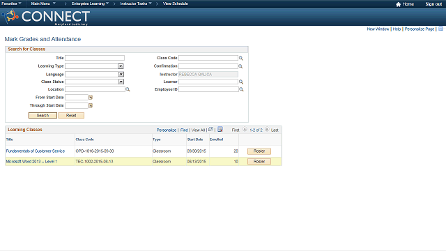Sort by Title column header
The width and height of the screenshot is (446, 251).
(9, 139)
